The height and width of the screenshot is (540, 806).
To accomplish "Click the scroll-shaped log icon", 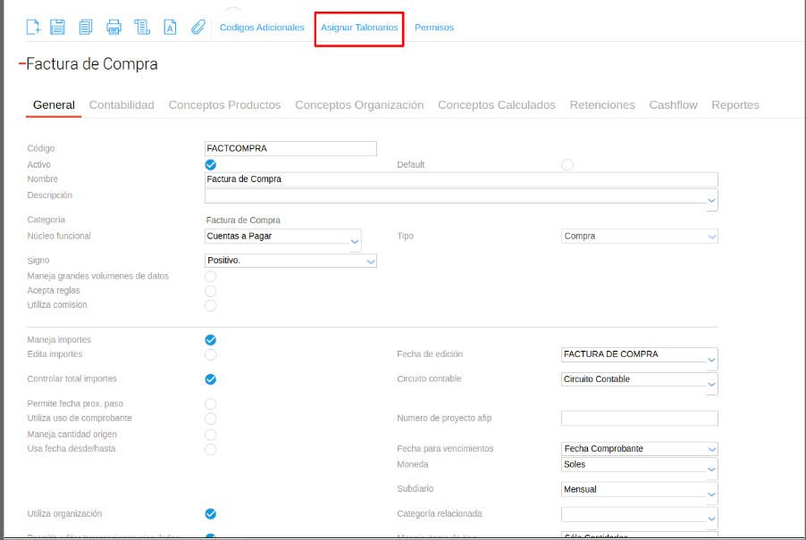I will 141,27.
